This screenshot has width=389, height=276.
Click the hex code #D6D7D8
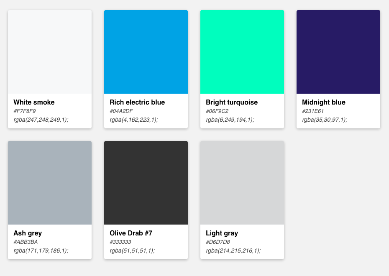tap(218, 242)
